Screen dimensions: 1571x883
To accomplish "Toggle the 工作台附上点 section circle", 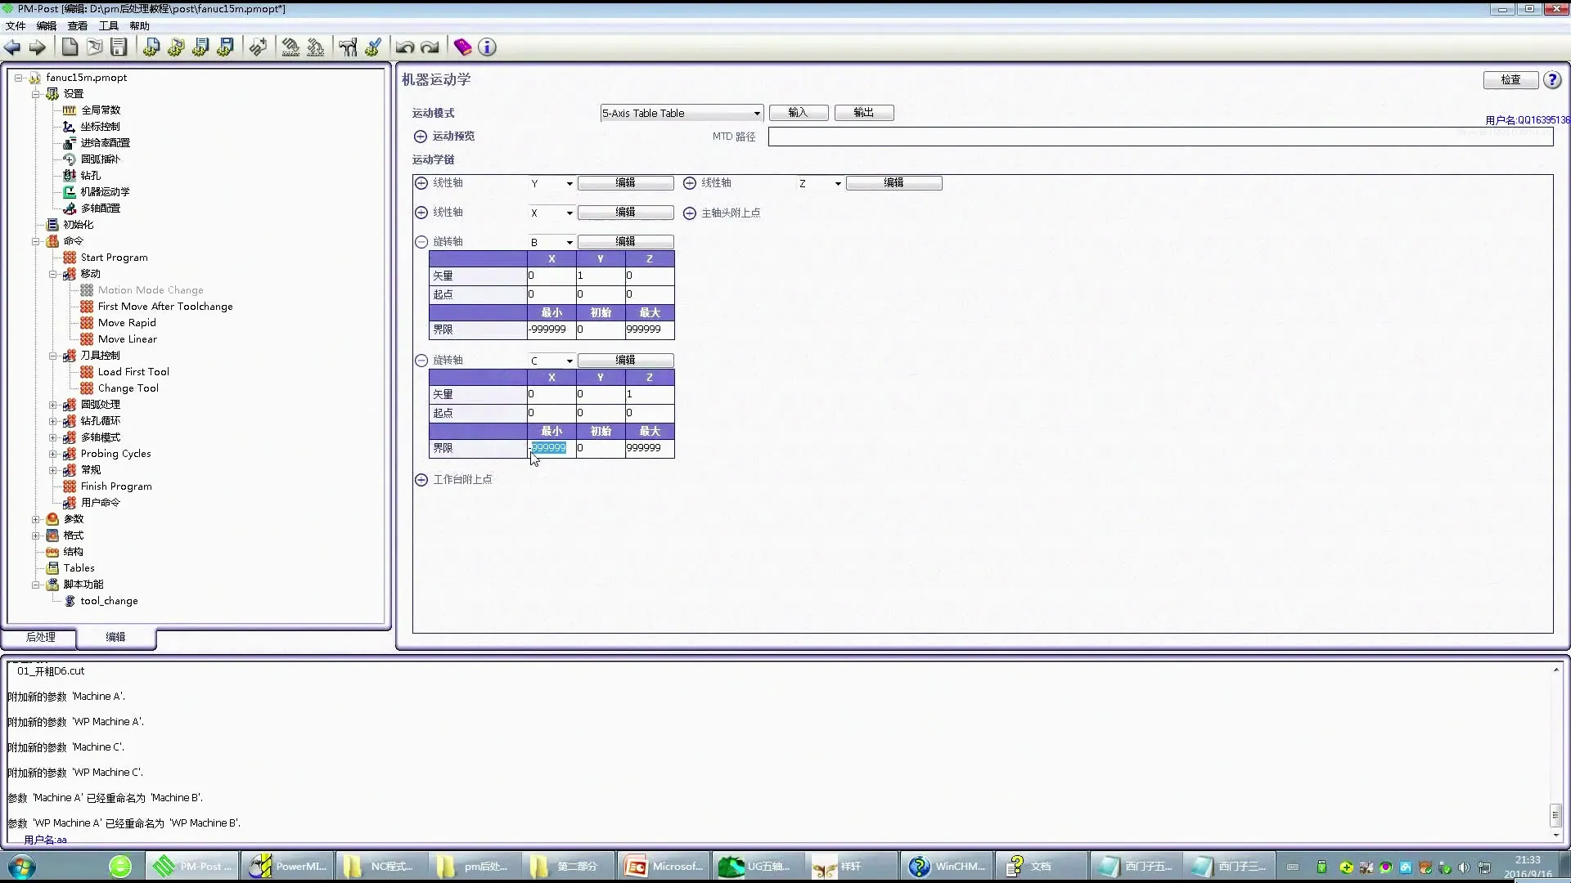I will pos(421,480).
